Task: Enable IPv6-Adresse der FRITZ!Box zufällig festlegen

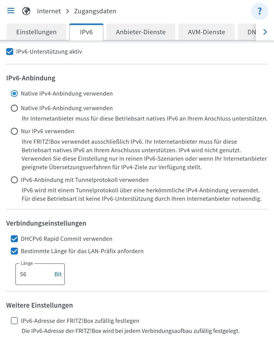Action: tap(14, 321)
